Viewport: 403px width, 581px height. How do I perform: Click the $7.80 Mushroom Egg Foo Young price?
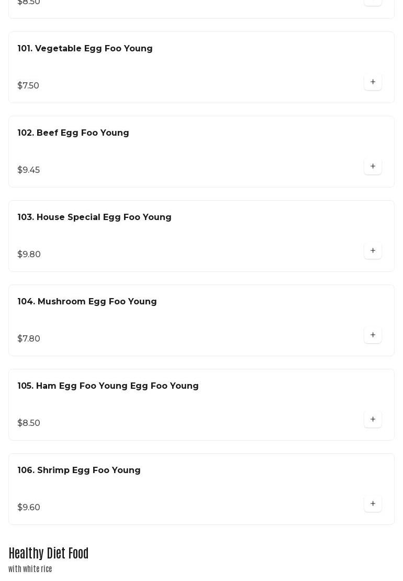pos(28,338)
